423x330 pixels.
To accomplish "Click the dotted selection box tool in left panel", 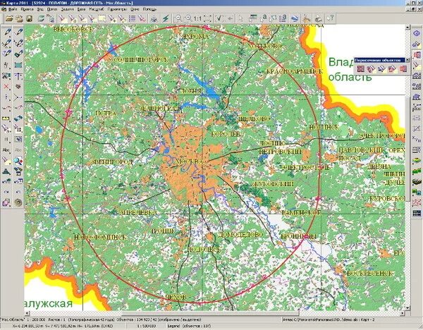I will pos(18,139).
